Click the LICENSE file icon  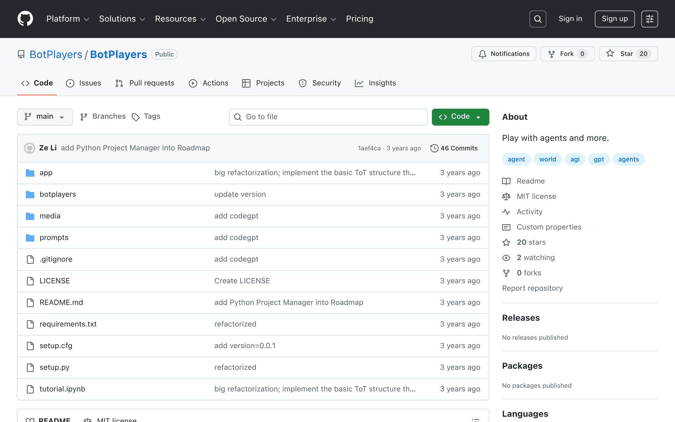click(30, 281)
